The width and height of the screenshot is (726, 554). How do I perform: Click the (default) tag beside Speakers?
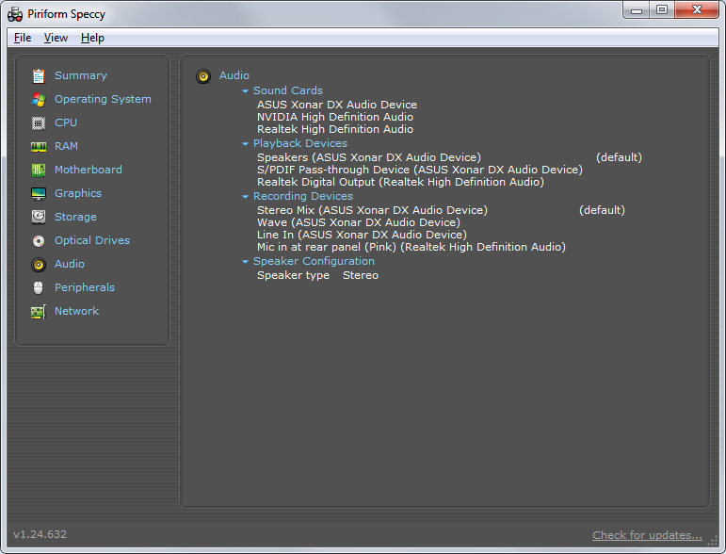619,157
